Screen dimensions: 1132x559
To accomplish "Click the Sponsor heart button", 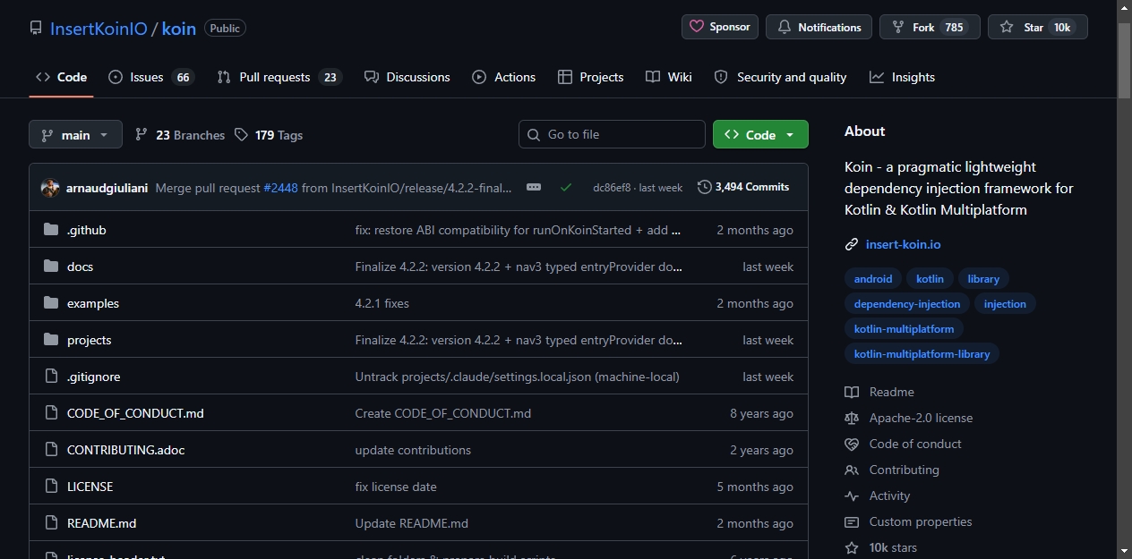I will (x=720, y=27).
